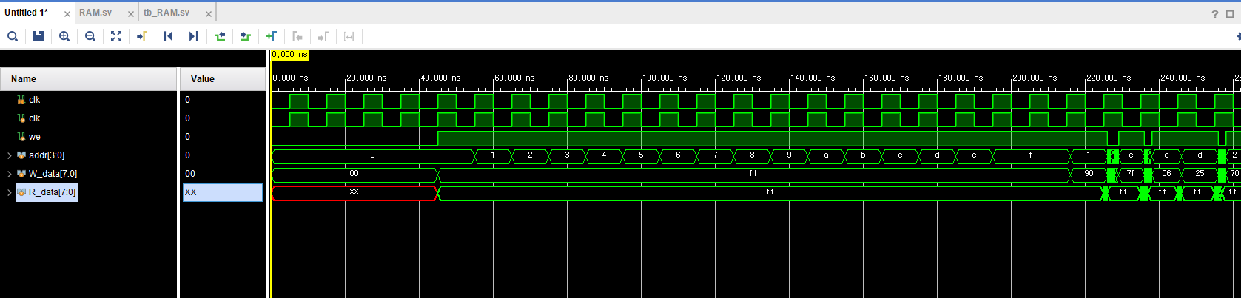The height and width of the screenshot is (298, 1241).
Task: Click the second clk signal icon
Action: click(21, 118)
